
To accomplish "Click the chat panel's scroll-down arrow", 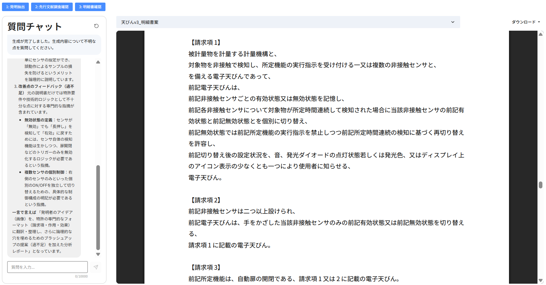I will click(x=98, y=254).
